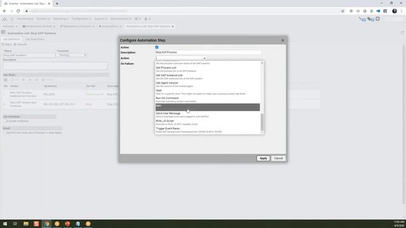The height and width of the screenshot is (228, 406).
Task: Click the browser reload icon
Action: click(18, 11)
